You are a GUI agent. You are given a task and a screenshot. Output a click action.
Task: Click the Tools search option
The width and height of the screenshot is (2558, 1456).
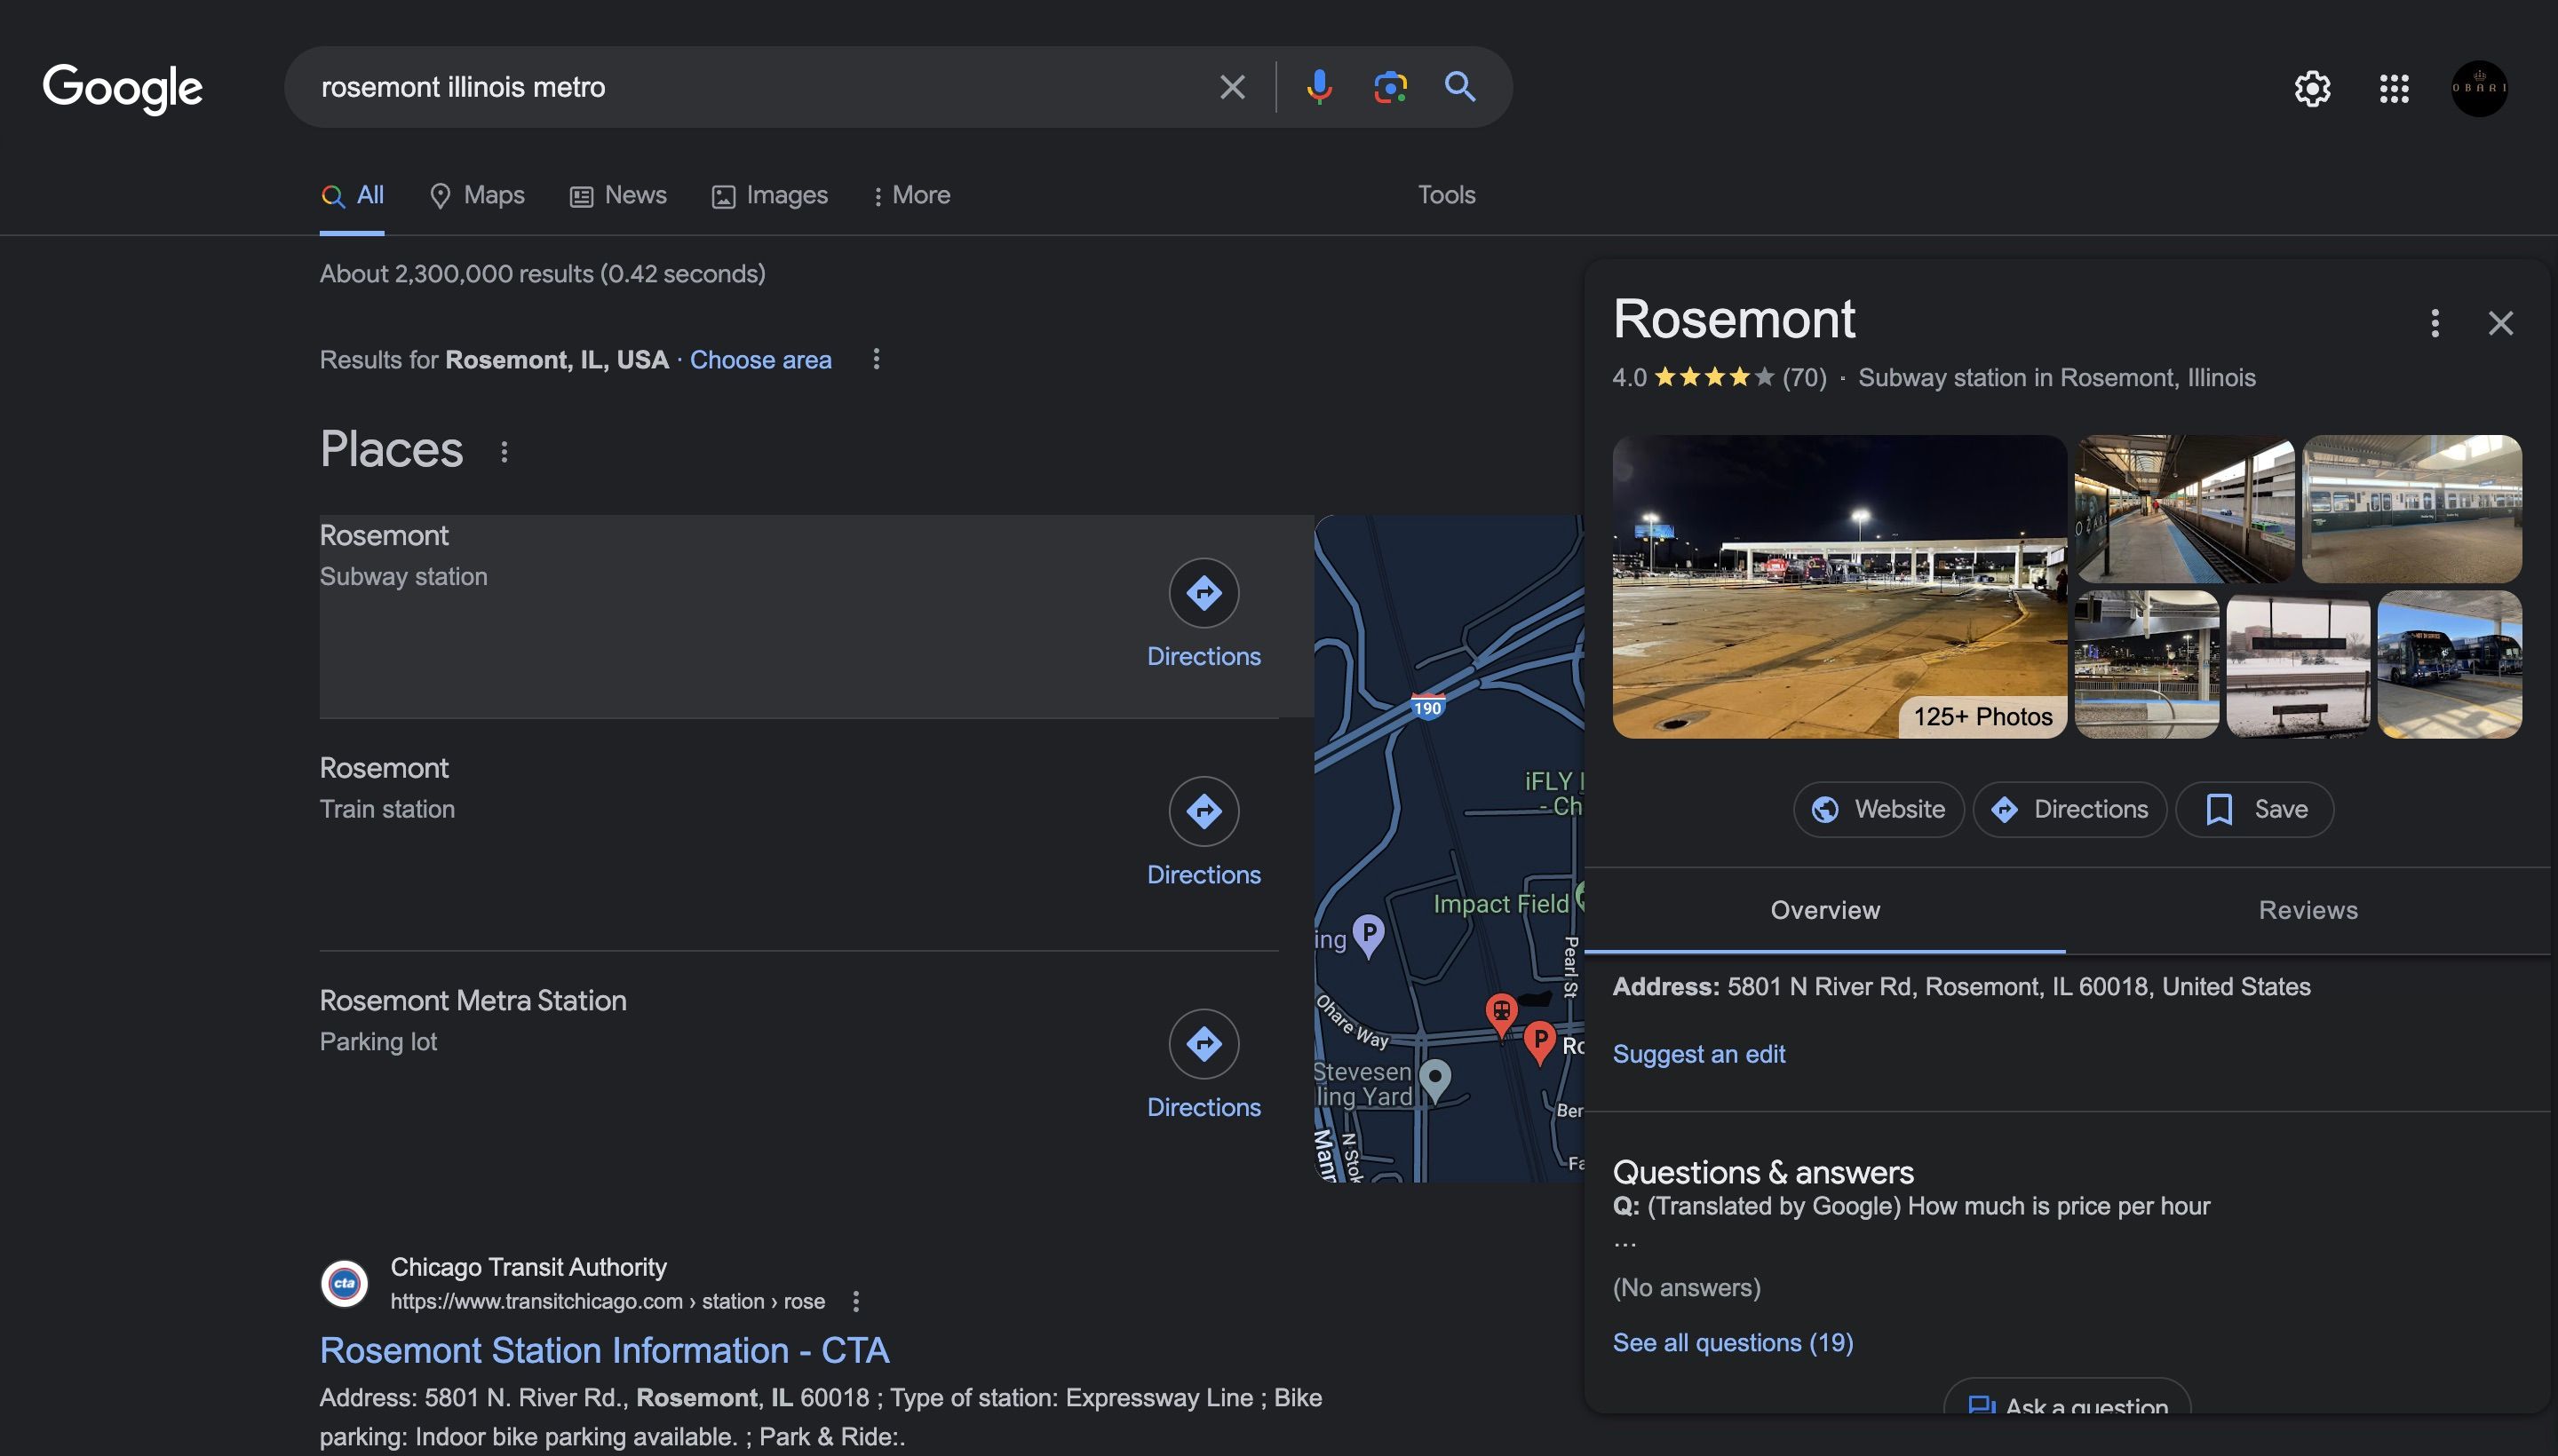click(1446, 195)
